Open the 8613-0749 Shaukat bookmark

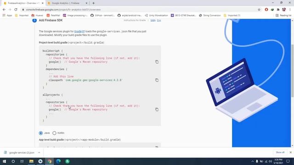point(183,15)
